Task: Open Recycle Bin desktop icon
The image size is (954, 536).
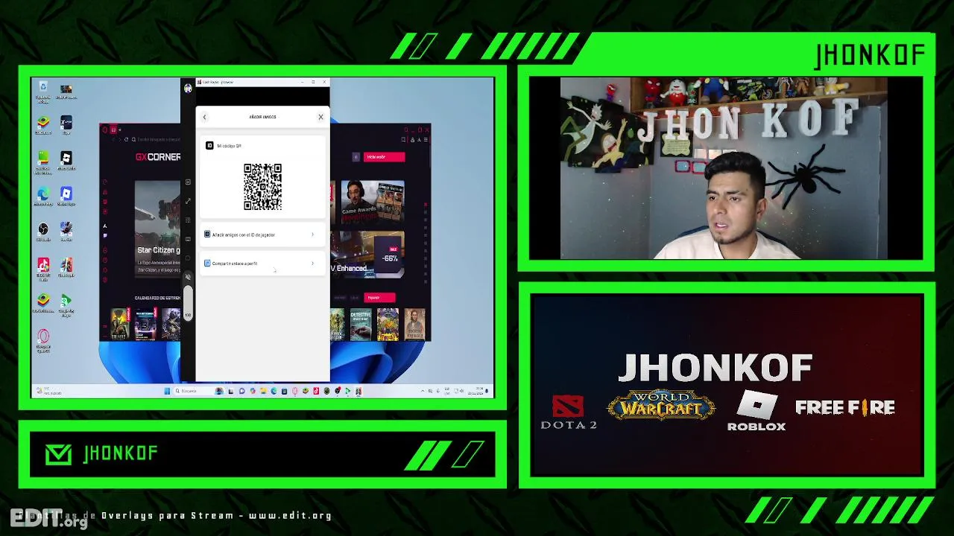Action: (43, 92)
